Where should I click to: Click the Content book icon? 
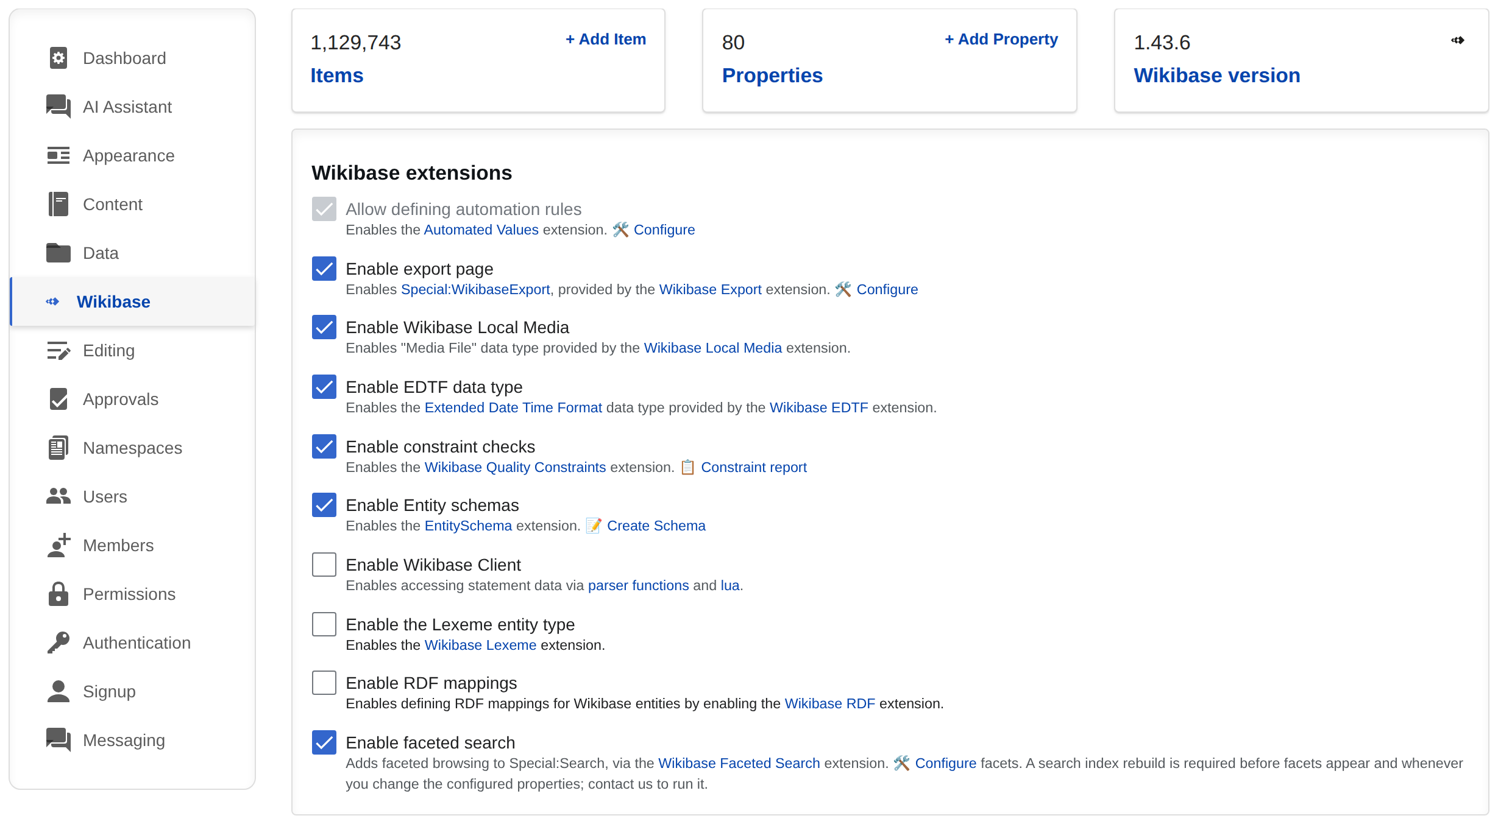tap(59, 204)
